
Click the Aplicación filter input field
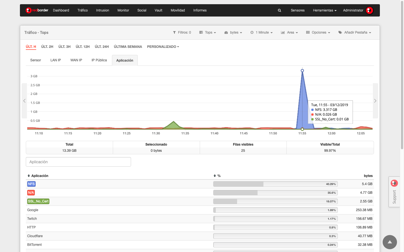pyautogui.click(x=78, y=162)
